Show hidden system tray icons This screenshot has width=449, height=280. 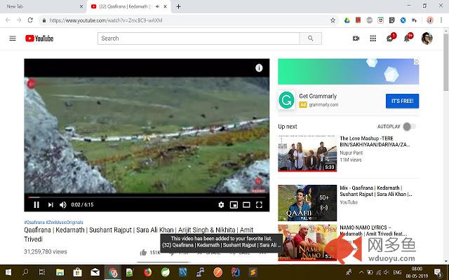coord(361,272)
